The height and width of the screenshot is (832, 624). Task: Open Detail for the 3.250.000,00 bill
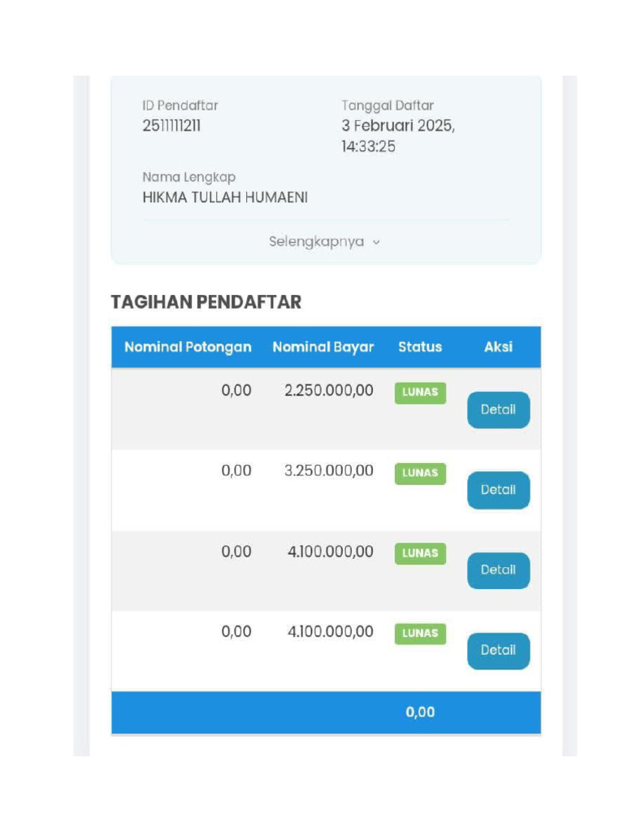pos(498,490)
